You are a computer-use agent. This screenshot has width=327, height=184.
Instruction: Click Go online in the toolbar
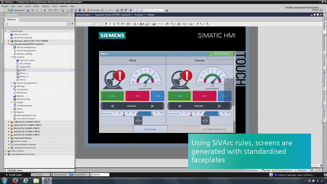pyautogui.click(x=93, y=10)
